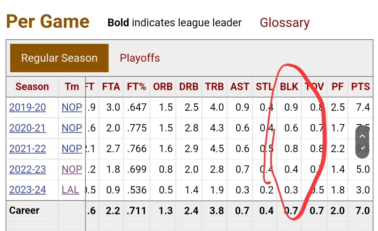378x231 pixels.
Task: Click NOP team link for 2022-23
Action: pyautogui.click(x=72, y=169)
